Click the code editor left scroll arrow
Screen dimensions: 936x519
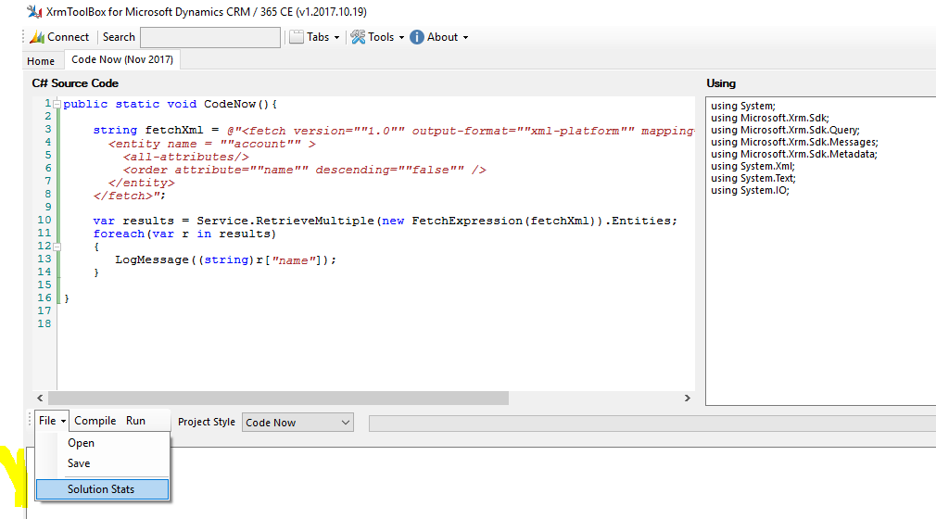tap(40, 398)
